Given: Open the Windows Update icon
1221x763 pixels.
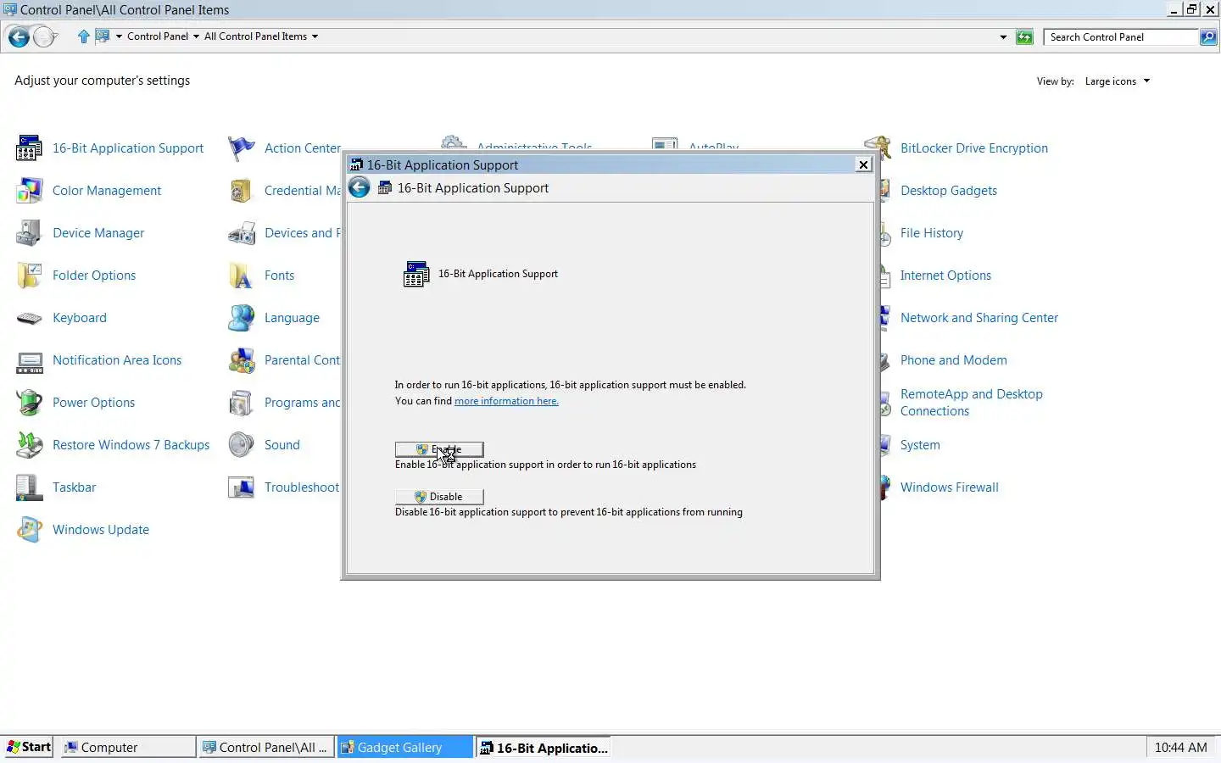Looking at the screenshot, I should tap(29, 530).
